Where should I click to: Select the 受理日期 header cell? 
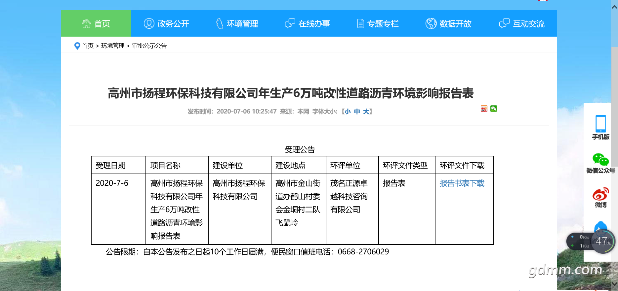tap(118, 165)
